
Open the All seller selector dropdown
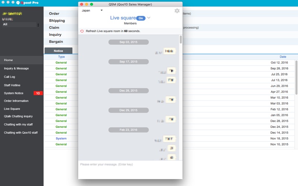pyautogui.click(x=21, y=24)
